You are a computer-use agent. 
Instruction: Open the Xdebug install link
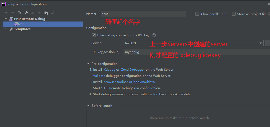pos(109,70)
